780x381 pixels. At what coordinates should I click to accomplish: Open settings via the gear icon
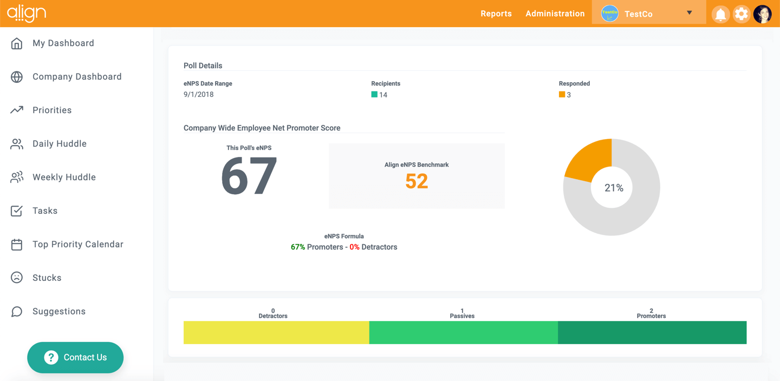[741, 14]
